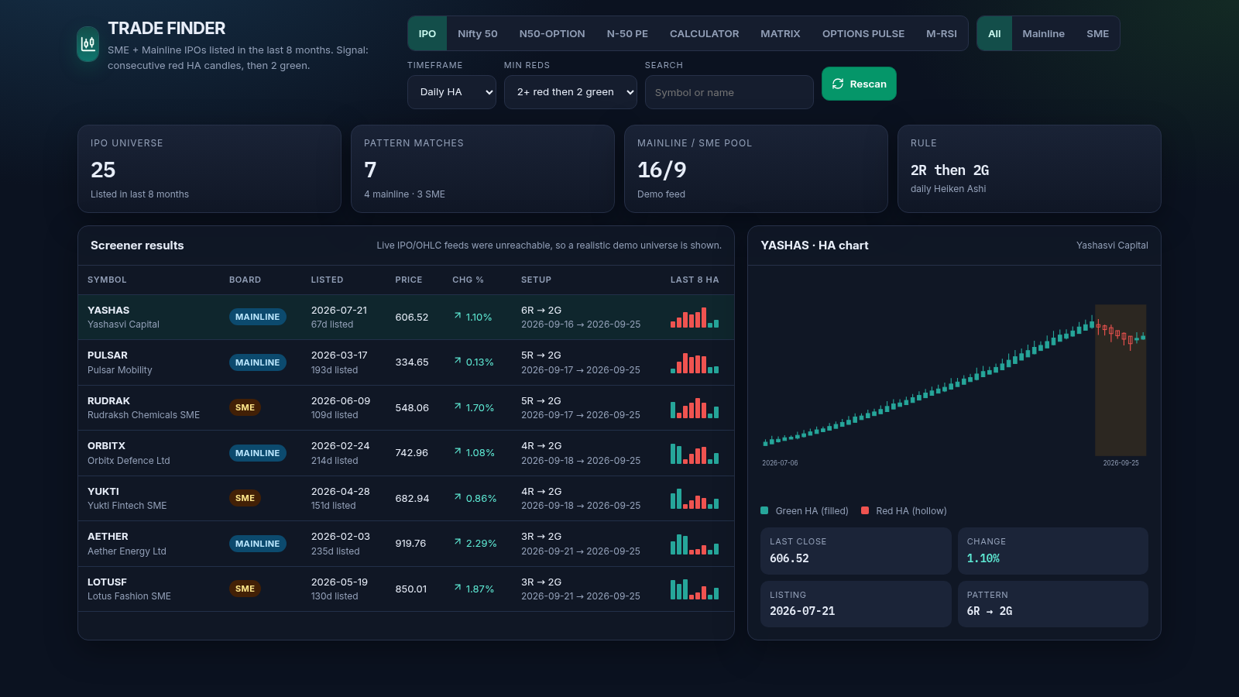Image resolution: width=1239 pixels, height=697 pixels.
Task: Click the PRICE column header
Action: click(x=409, y=280)
